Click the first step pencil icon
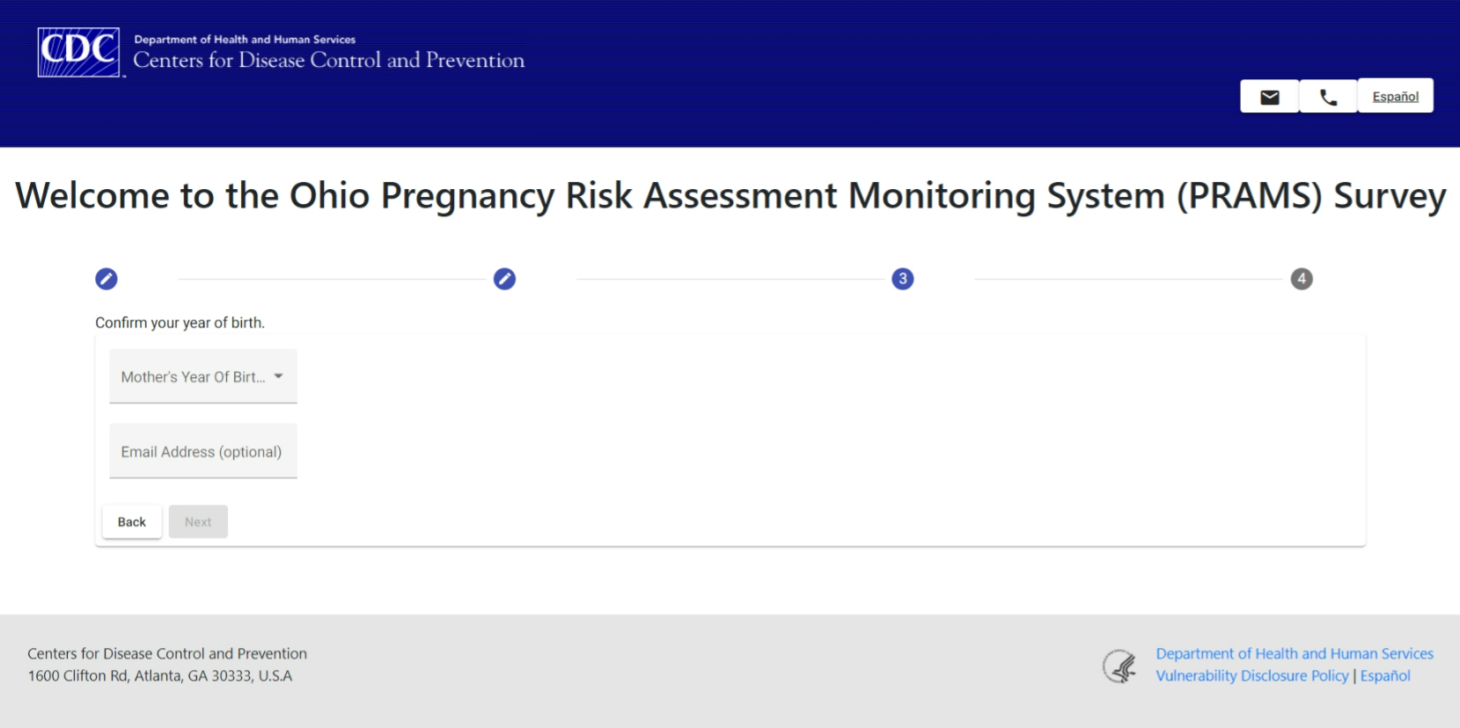This screenshot has height=728, width=1460. pyautogui.click(x=106, y=279)
